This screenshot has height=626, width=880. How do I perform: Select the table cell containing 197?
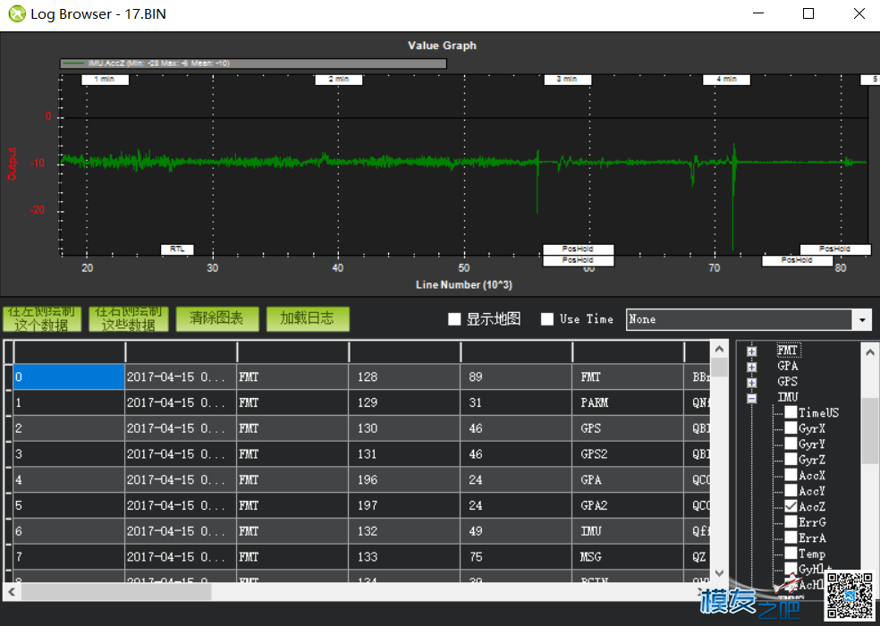coord(404,506)
